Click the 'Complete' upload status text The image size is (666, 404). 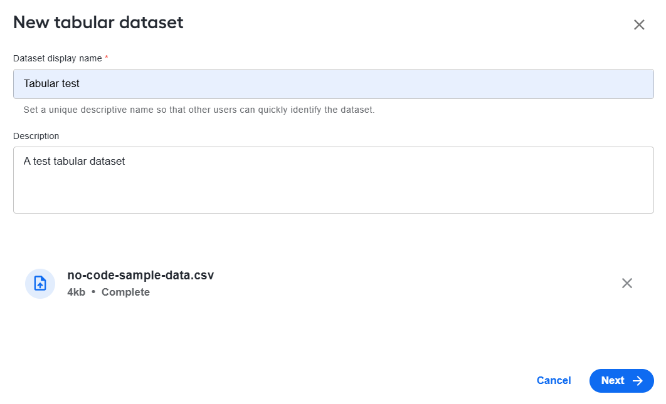(125, 292)
